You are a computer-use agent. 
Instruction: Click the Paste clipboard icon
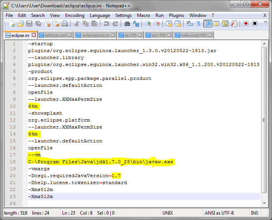tap(95, 24)
